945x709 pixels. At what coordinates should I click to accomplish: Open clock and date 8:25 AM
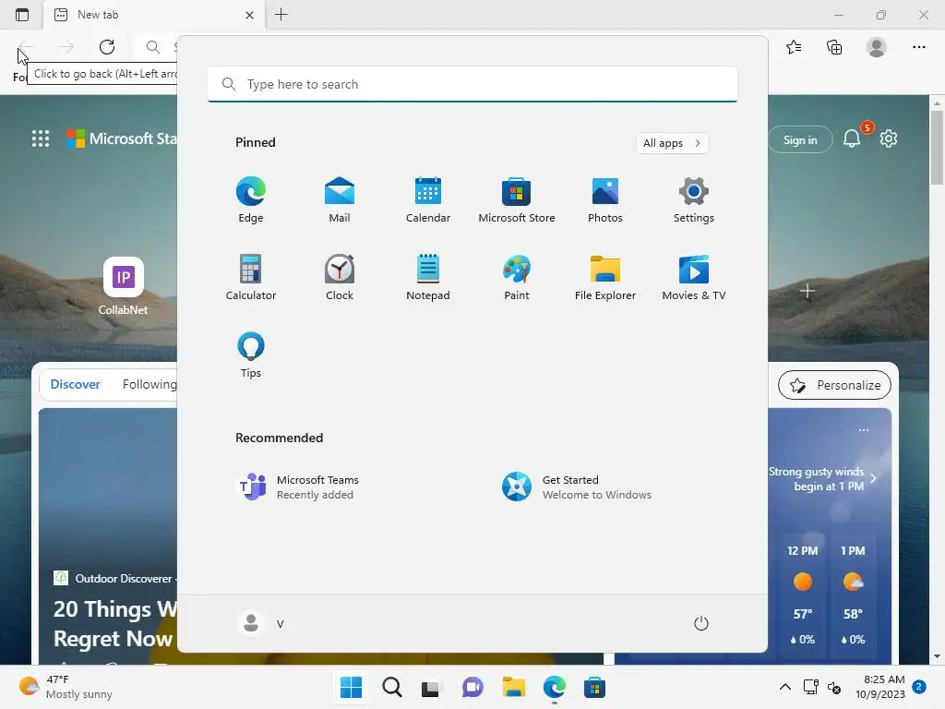click(x=879, y=687)
